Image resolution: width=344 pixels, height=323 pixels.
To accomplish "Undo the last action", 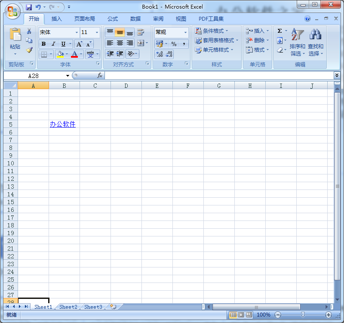I will (x=38, y=7).
